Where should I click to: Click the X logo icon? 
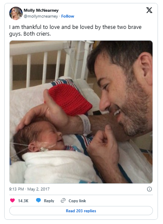[x=149, y=10]
